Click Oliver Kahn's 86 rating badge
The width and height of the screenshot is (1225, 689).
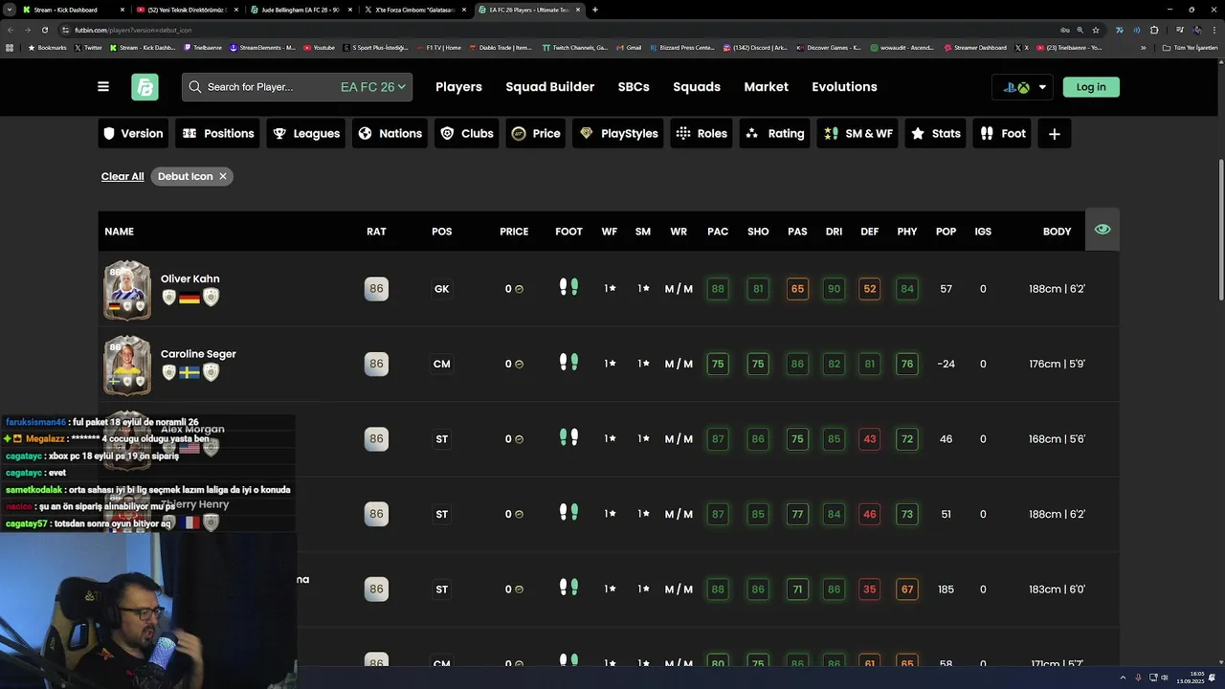click(376, 289)
